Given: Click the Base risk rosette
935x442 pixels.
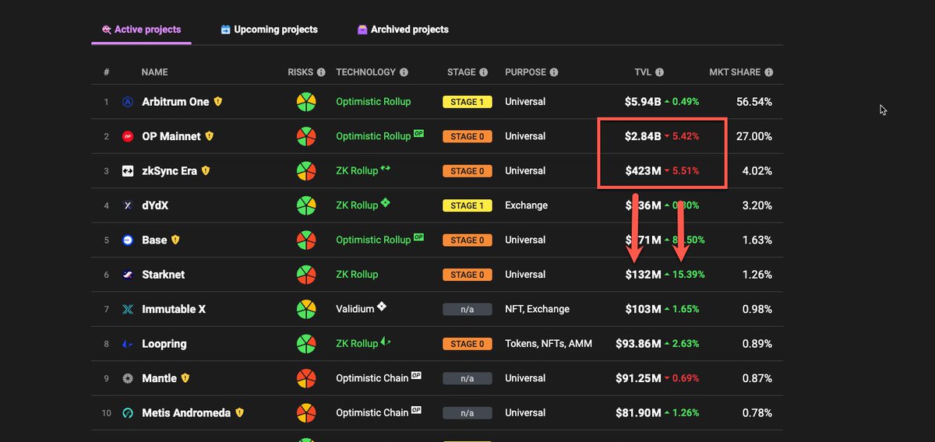Looking at the screenshot, I should (306, 240).
